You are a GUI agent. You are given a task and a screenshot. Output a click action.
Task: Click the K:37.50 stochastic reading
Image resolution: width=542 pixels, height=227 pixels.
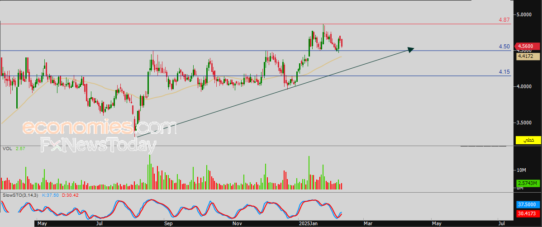click(51, 195)
